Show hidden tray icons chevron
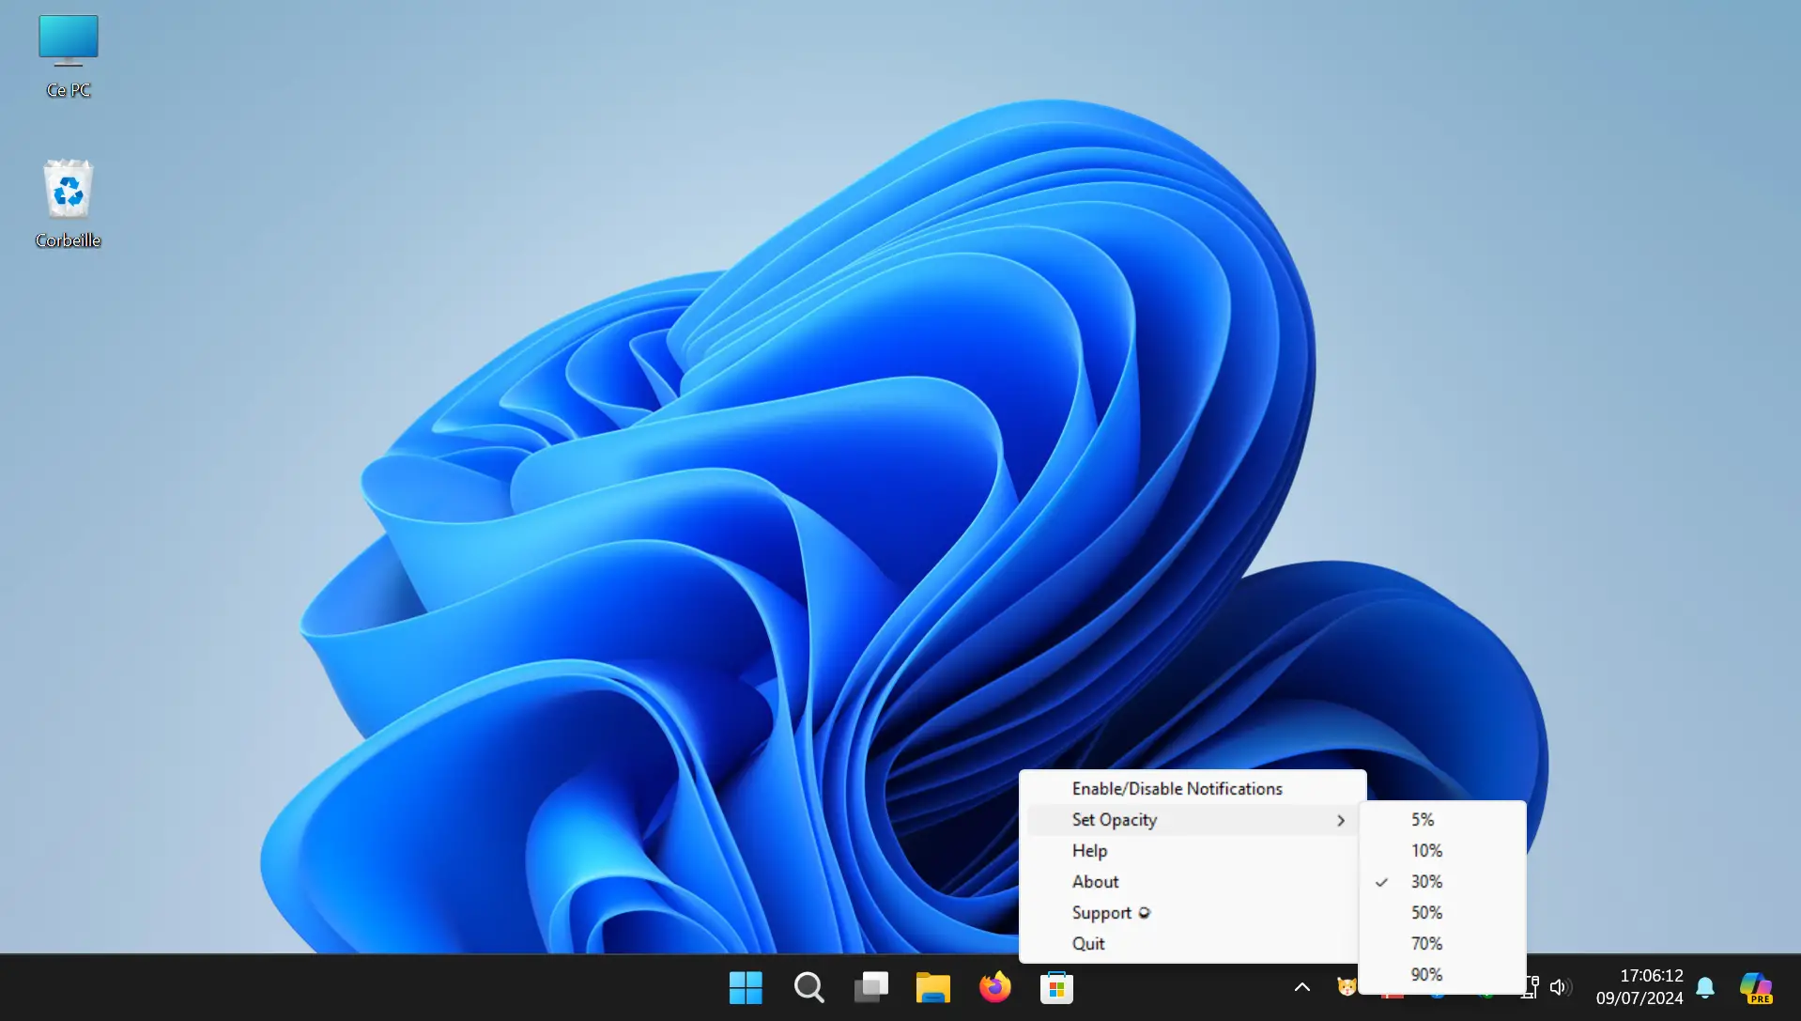Viewport: 1801px width, 1021px height. (1302, 987)
